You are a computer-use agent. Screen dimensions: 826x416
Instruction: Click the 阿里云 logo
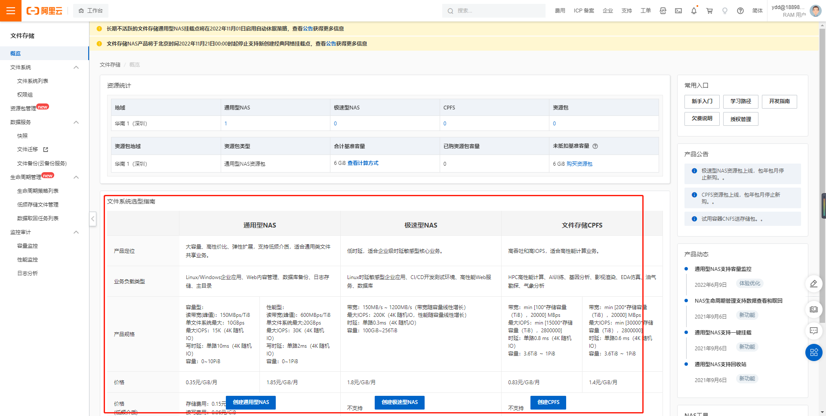click(x=44, y=11)
